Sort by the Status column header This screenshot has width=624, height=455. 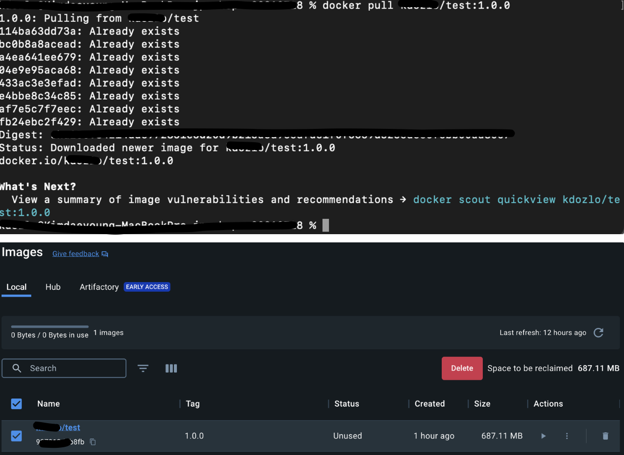[x=347, y=404]
